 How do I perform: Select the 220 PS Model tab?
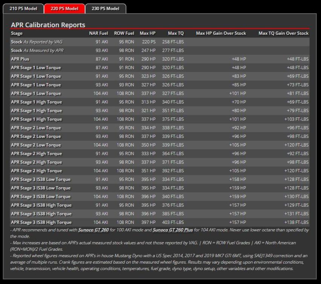[x=64, y=9]
